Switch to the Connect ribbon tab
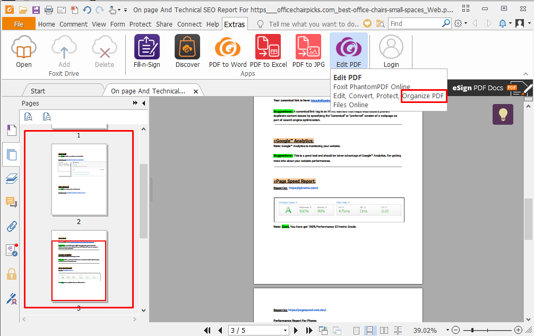 (x=190, y=24)
